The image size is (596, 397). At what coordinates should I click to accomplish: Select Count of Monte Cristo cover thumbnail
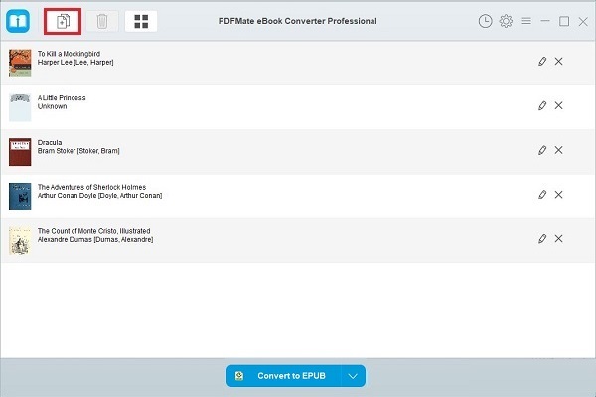(x=20, y=241)
